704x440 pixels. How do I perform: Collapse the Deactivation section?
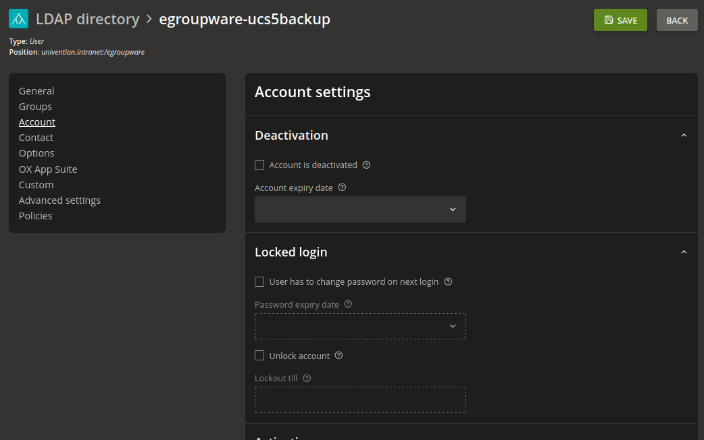pyautogui.click(x=683, y=136)
